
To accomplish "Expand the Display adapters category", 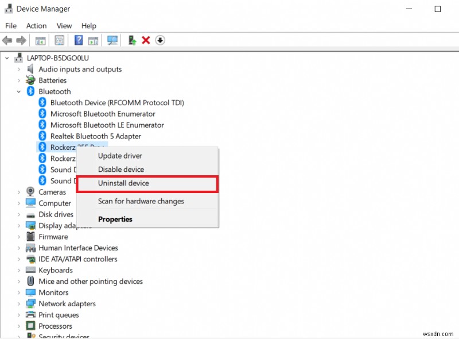I will pos(18,225).
